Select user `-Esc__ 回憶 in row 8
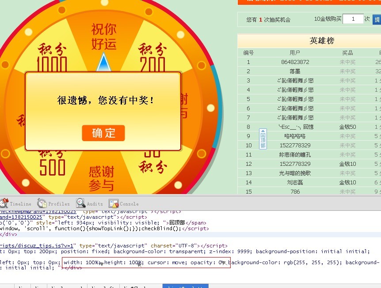This screenshot has width=381, height=288. click(296, 127)
